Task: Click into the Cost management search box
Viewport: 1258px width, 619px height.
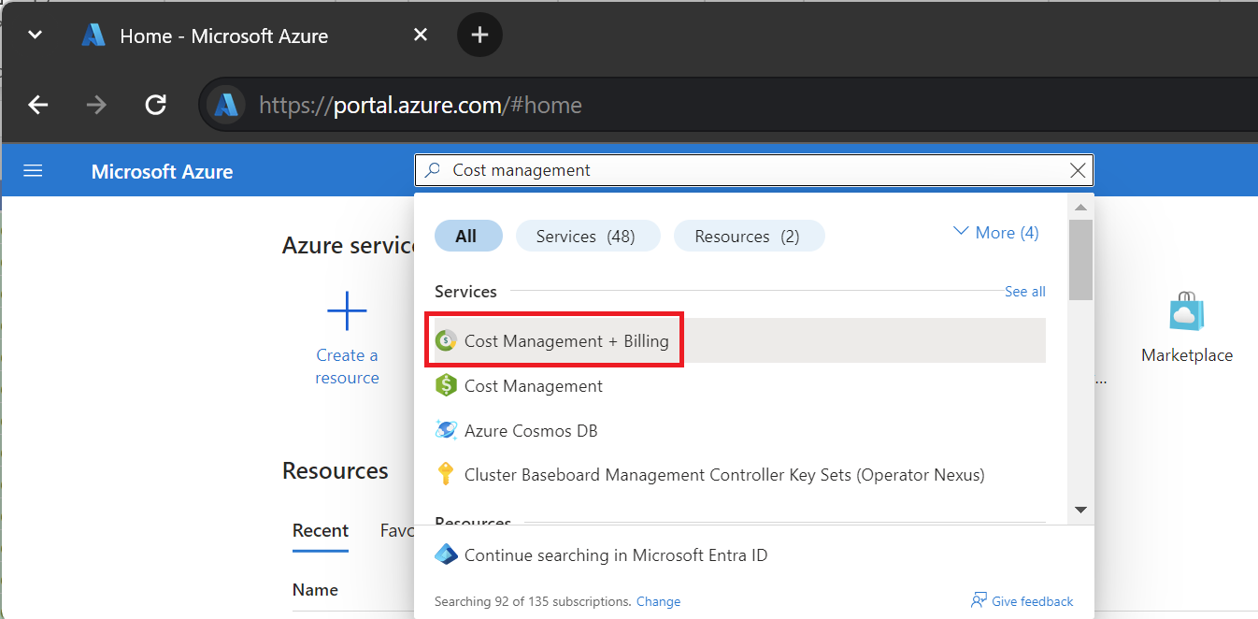Action: (753, 170)
